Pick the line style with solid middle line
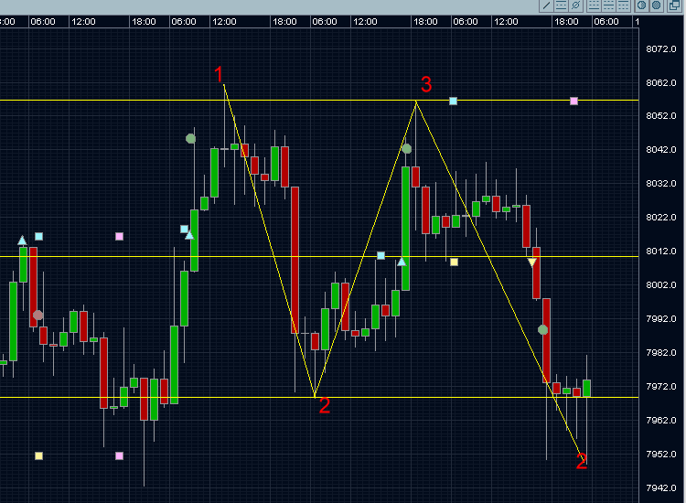686x503 pixels. tap(608, 5)
